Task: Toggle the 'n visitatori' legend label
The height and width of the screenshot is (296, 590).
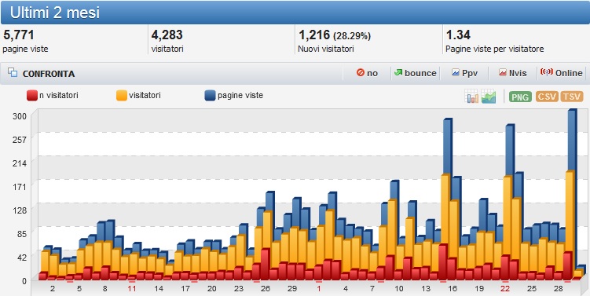Action: (x=59, y=96)
